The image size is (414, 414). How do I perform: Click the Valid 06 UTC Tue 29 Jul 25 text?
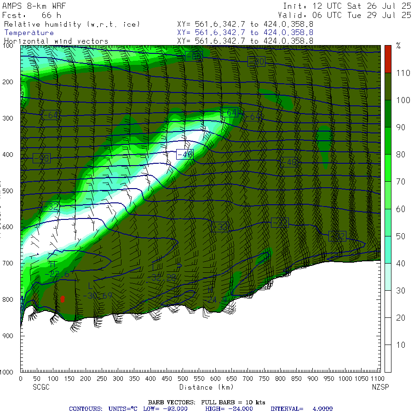pyautogui.click(x=345, y=15)
